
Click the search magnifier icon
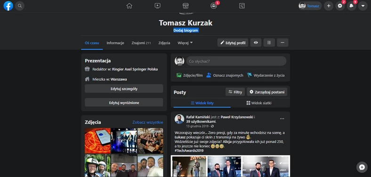(x=20, y=6)
